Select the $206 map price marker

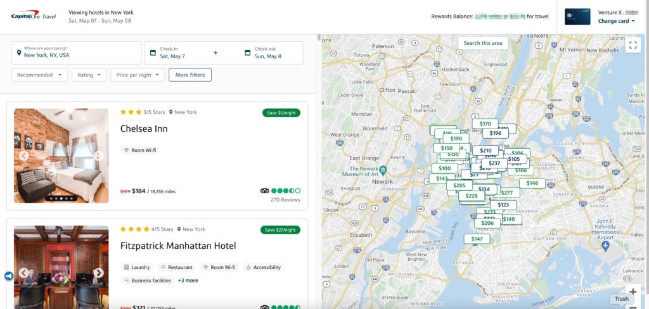coord(487,223)
